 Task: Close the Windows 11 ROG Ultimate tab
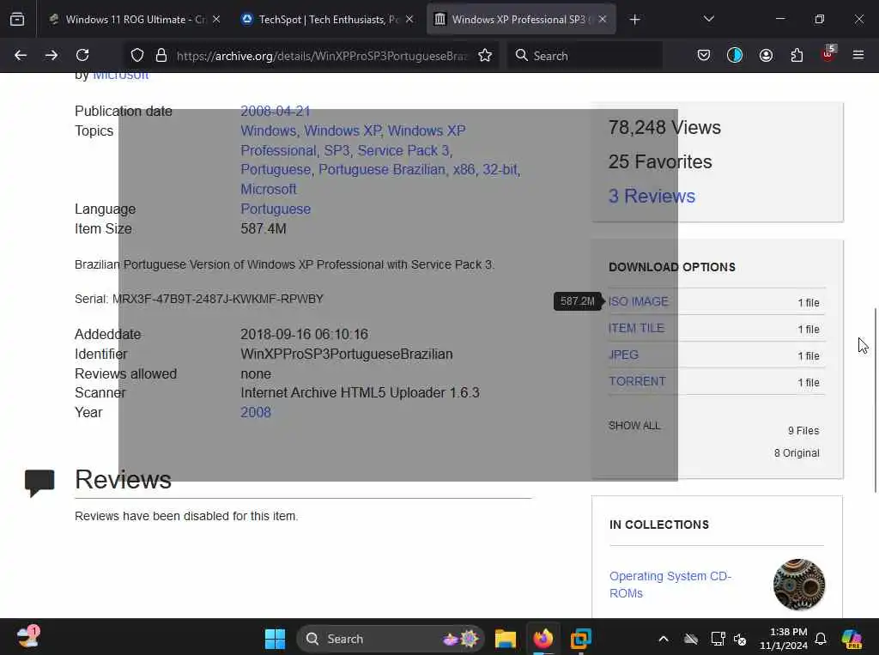tap(216, 20)
